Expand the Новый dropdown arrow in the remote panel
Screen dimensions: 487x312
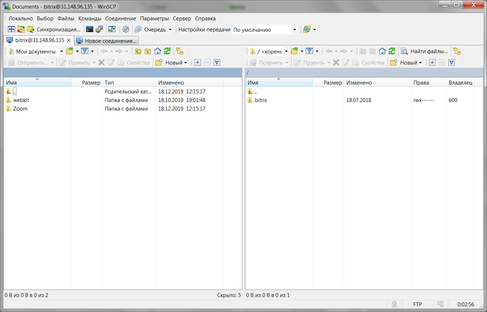coord(420,62)
